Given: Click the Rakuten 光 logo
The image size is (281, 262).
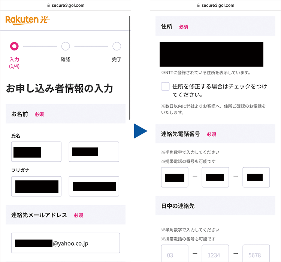Looking at the screenshot, I should click(x=27, y=20).
